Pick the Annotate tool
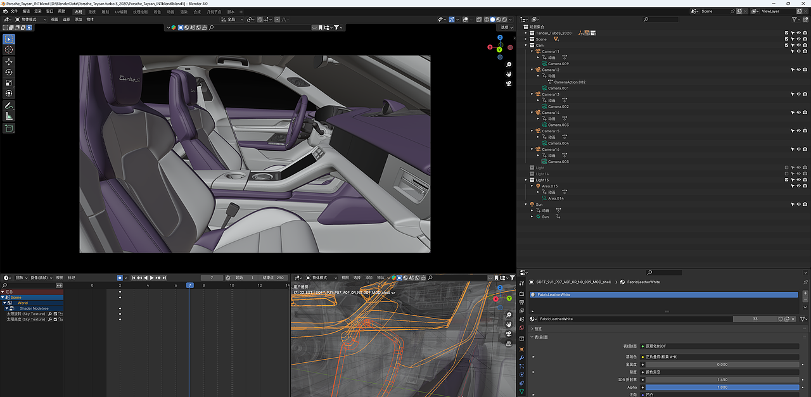 click(9, 105)
